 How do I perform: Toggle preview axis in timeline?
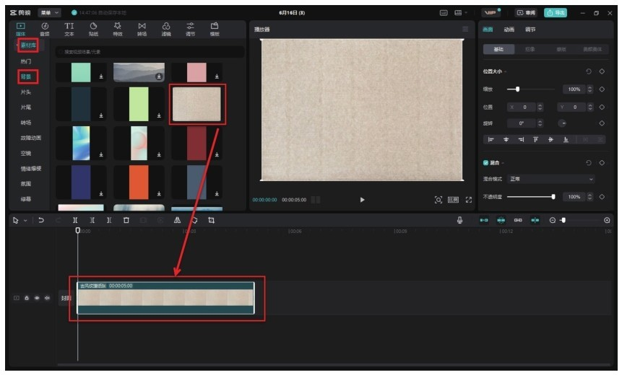coord(535,220)
